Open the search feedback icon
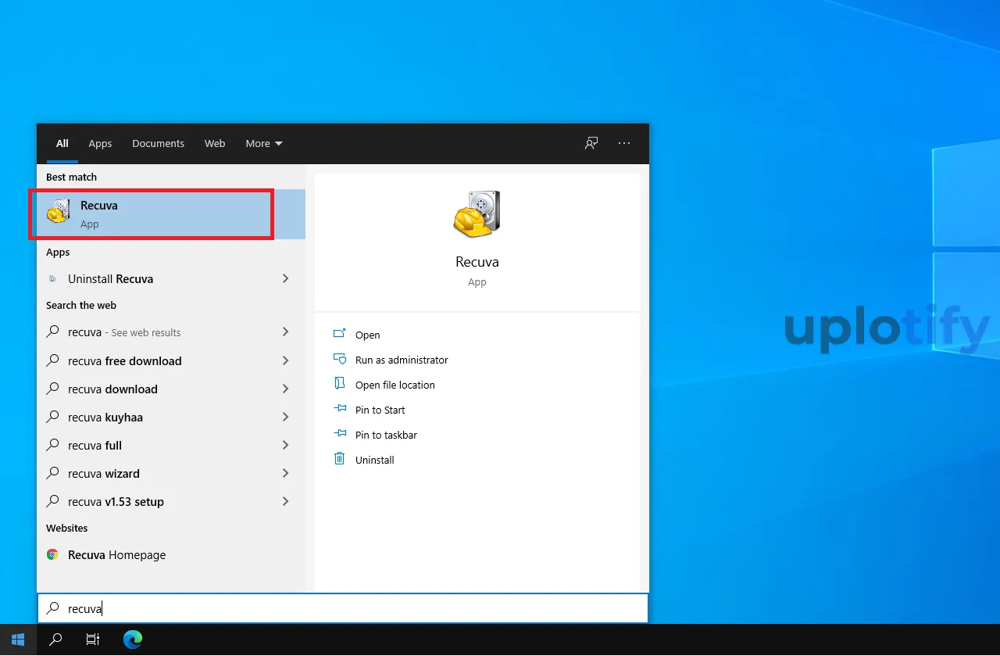Image resolution: width=1000 pixels, height=656 pixels. click(x=591, y=143)
